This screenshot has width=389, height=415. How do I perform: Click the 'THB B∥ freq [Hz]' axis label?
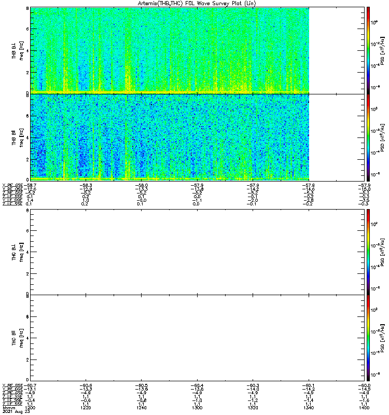(x=18, y=137)
